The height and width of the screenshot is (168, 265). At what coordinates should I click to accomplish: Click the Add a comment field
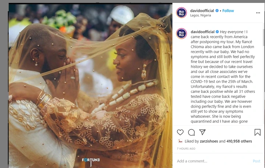point(213,161)
